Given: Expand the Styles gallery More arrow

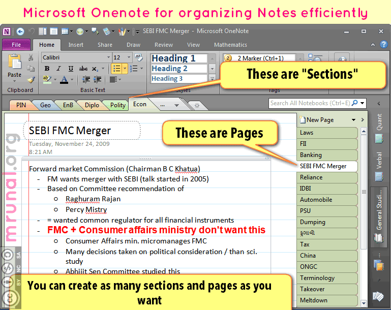Looking at the screenshot, I should [x=212, y=79].
